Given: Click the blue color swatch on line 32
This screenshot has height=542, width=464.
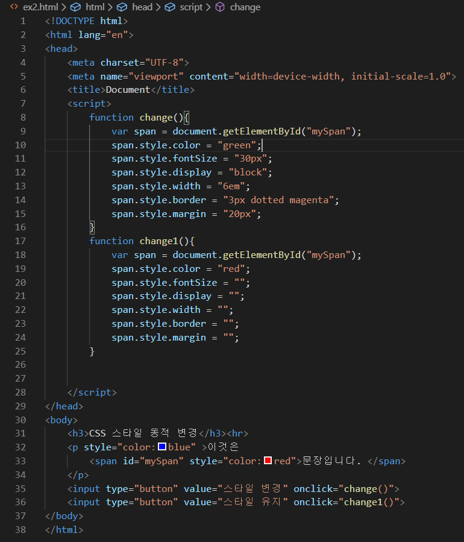Looking at the screenshot, I should 162,447.
